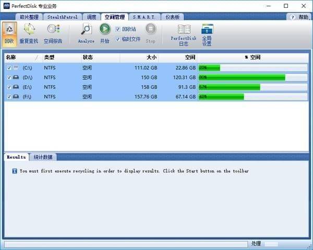313x250 pixels.
Task: Switch to the StealthPatrol tab
Action: pyautogui.click(x=62, y=17)
